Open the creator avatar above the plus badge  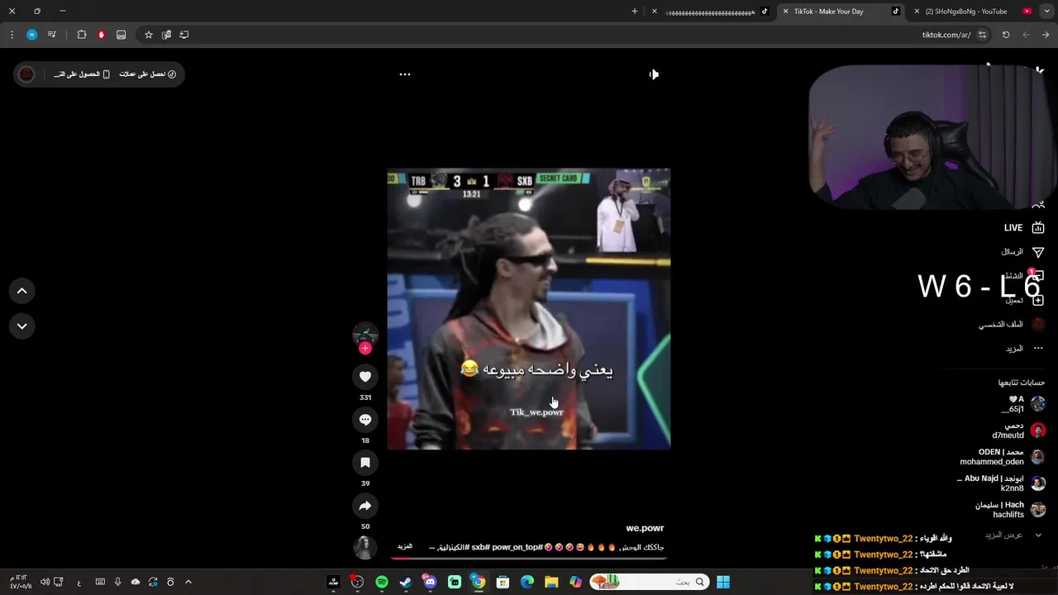pos(365,334)
